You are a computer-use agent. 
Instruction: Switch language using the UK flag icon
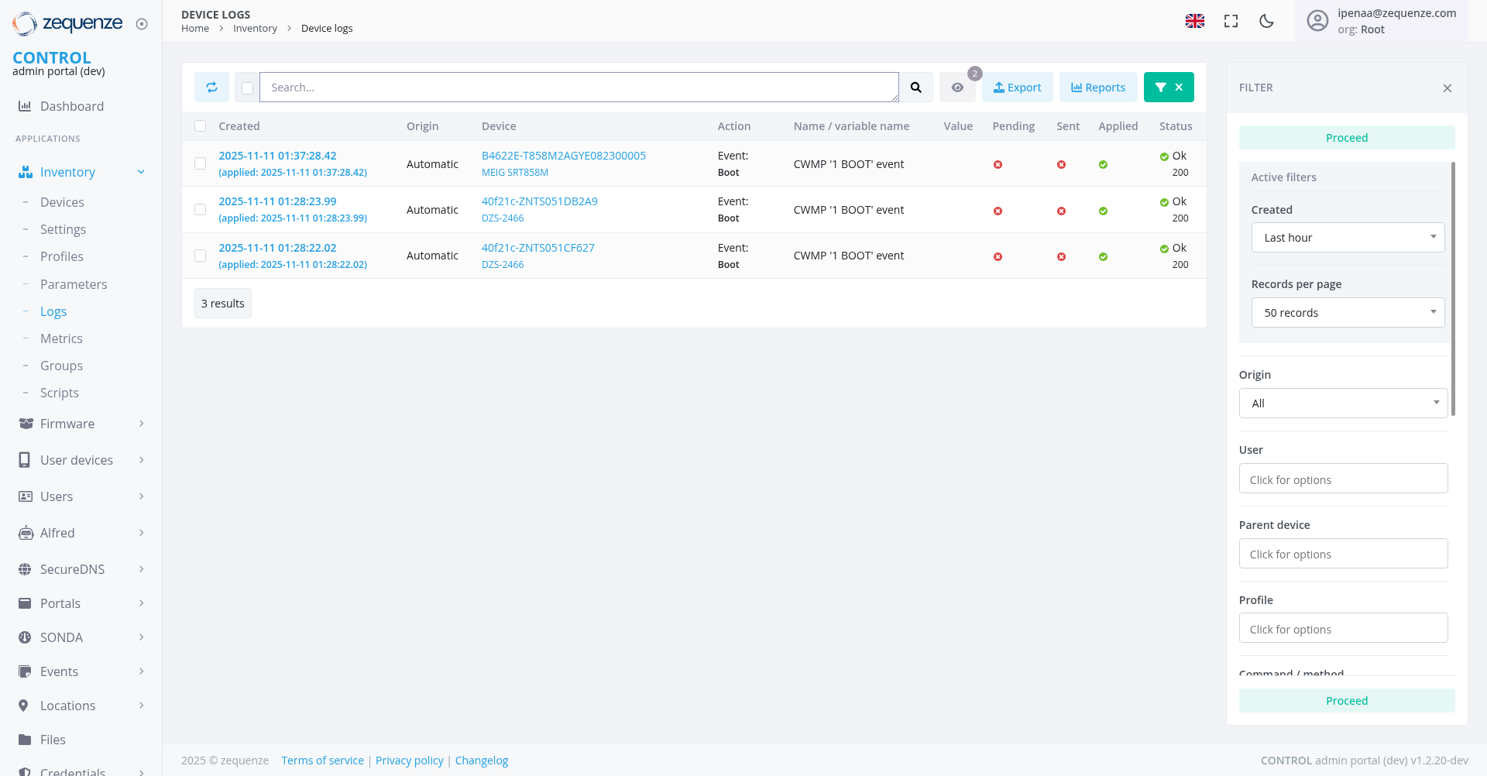1195,21
